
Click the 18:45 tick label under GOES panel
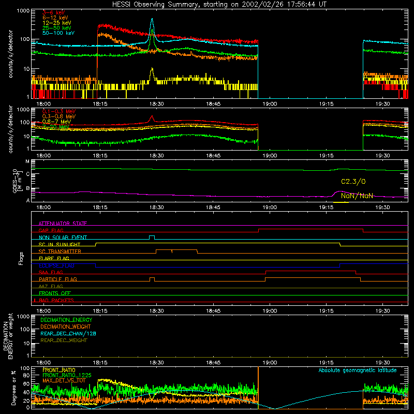(x=213, y=208)
